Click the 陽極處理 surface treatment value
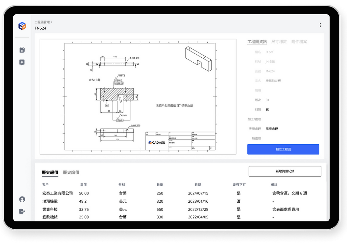The image size is (347, 245). point(272,129)
